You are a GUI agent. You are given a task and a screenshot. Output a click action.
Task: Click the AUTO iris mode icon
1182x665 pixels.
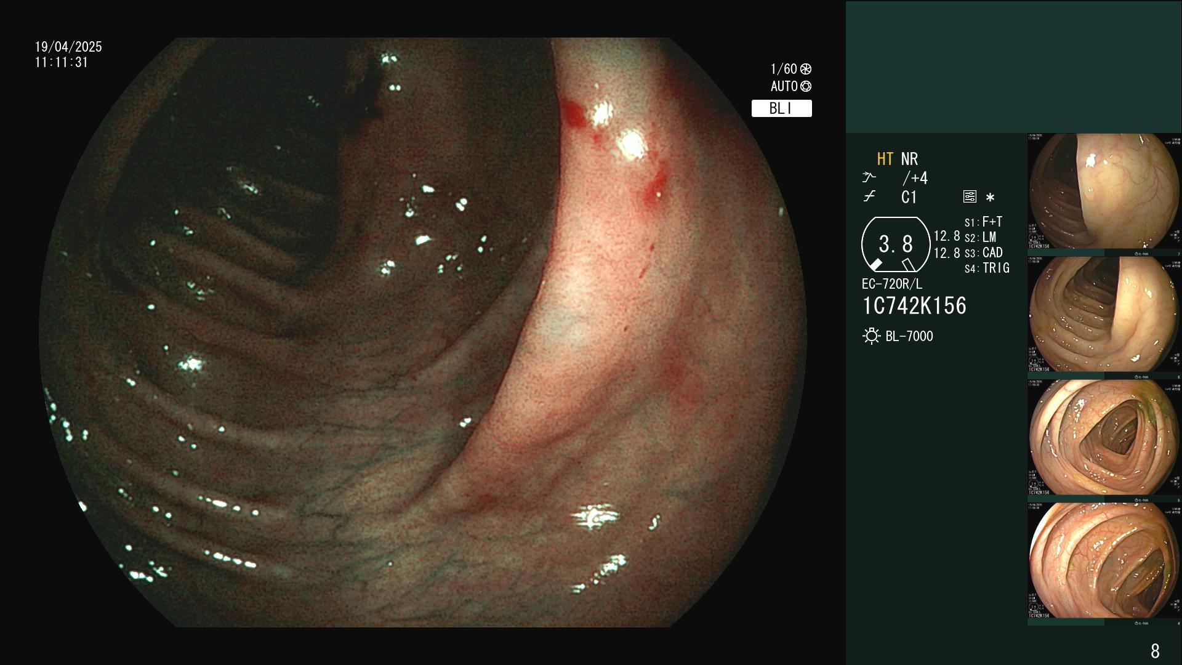[x=806, y=86]
